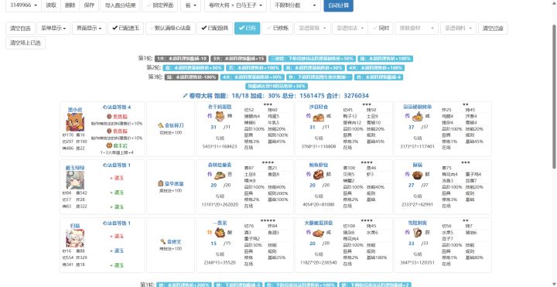This screenshot has width=557, height=287.
Task: Add red 遗玉 for the gray-haired chef
Action: (117, 178)
